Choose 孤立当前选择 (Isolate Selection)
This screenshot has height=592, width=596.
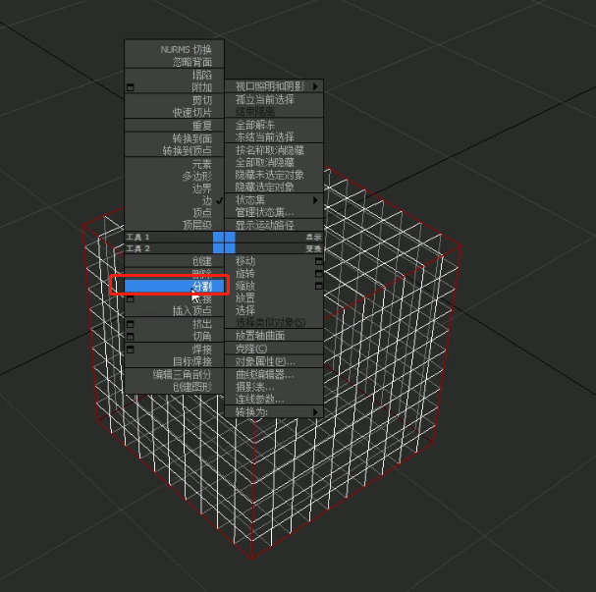click(265, 99)
